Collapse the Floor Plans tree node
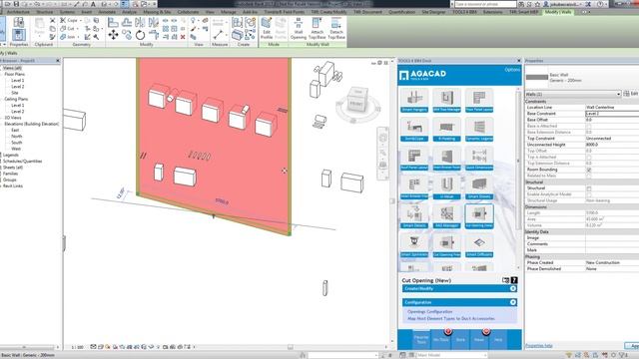The width and height of the screenshot is (639, 359). [x=2, y=74]
